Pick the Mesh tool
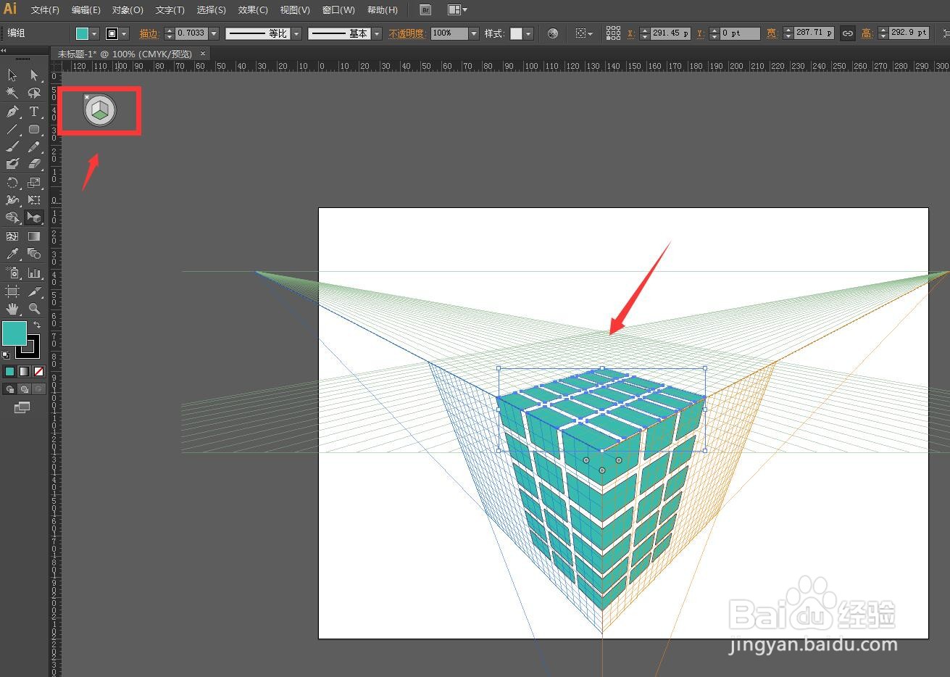 click(12, 236)
